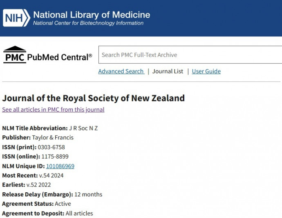Select Journal List in the navigation

(x=168, y=71)
